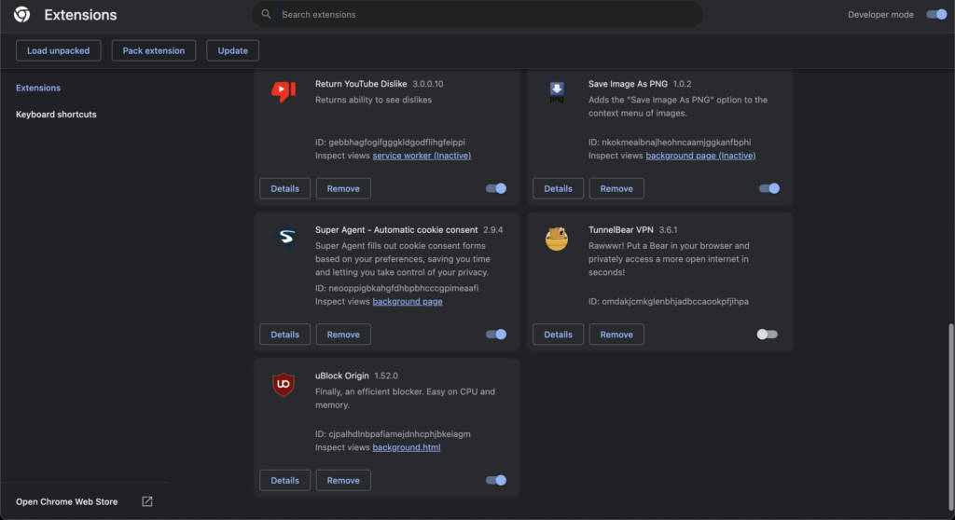Remove the uBlock Origin extension

pos(343,481)
